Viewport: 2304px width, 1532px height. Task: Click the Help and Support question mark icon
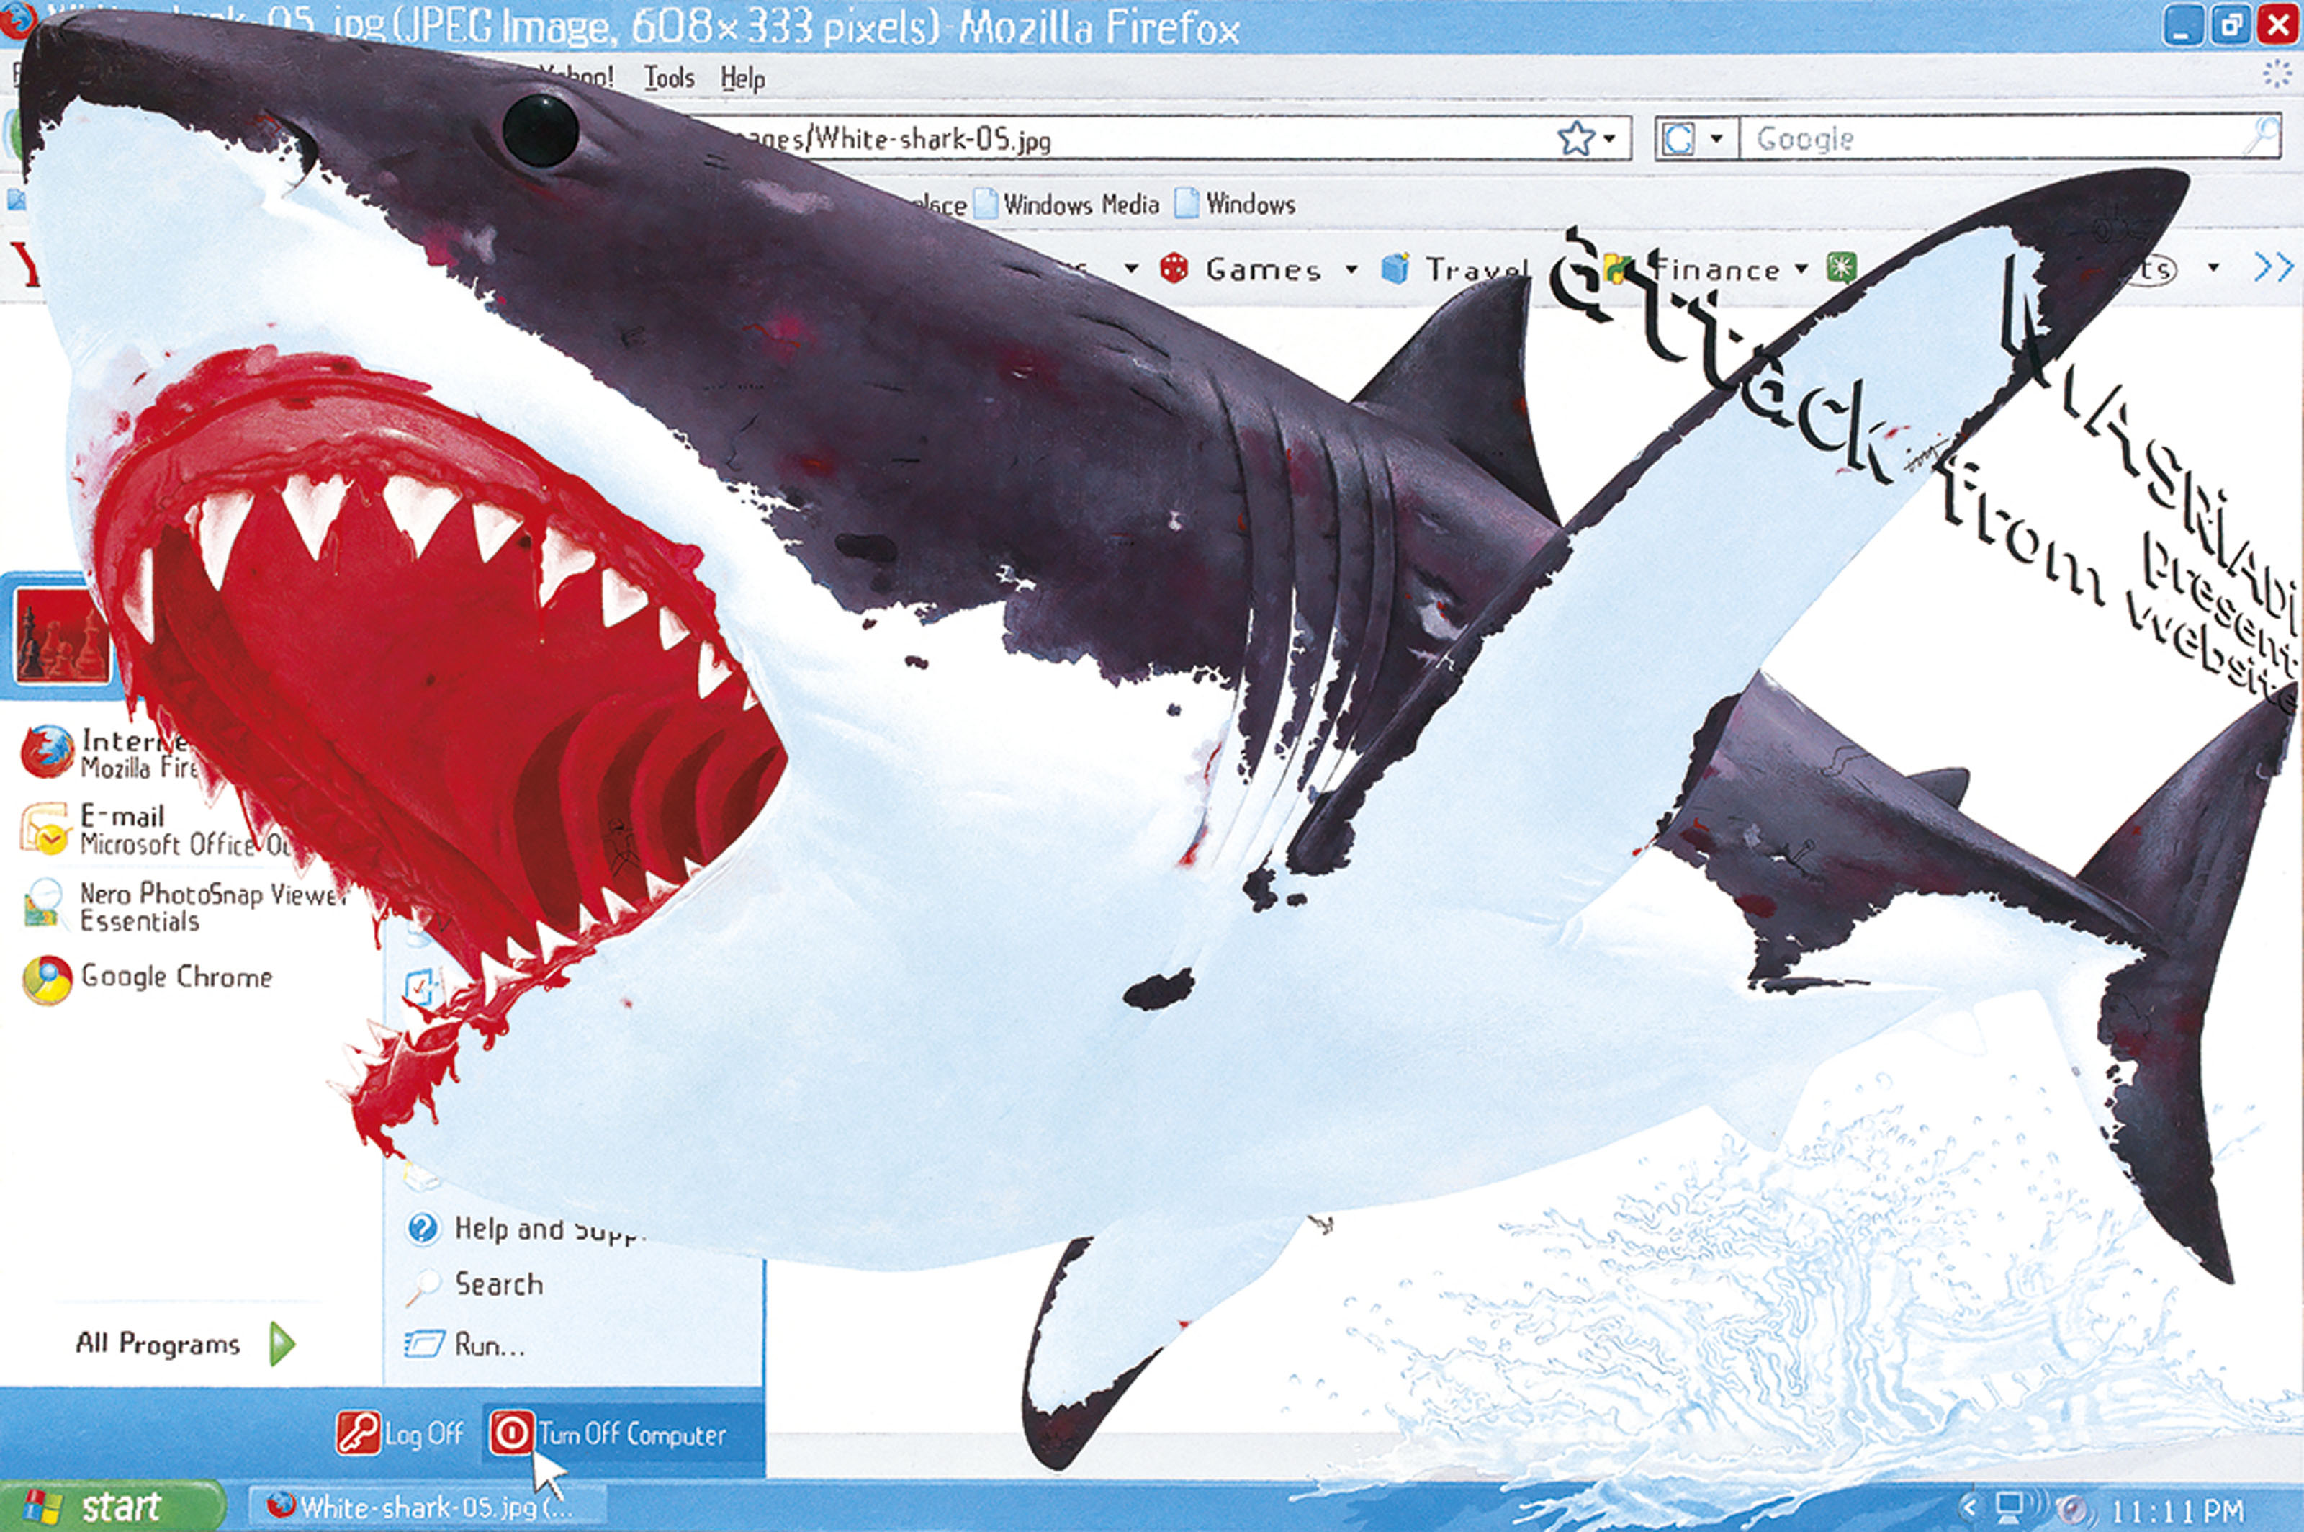pos(423,1227)
